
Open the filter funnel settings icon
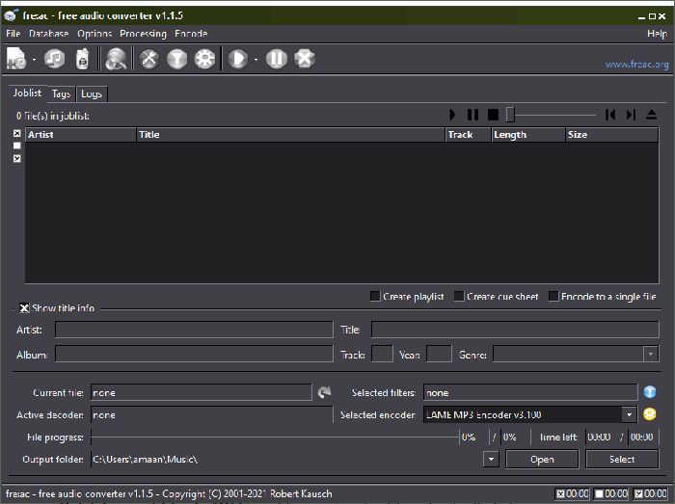176,60
